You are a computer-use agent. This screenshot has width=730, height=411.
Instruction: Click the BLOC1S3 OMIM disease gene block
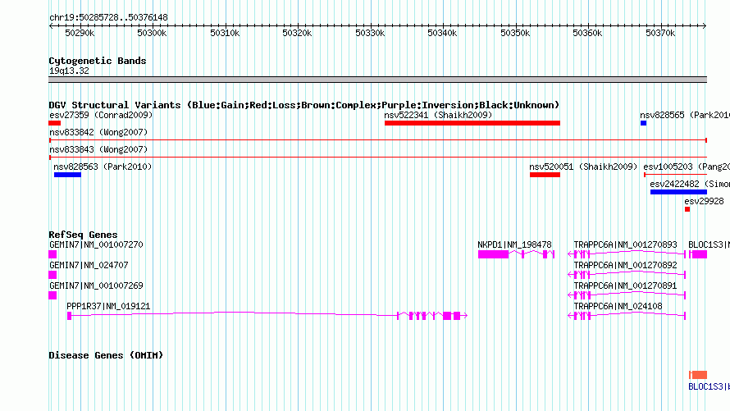pyautogui.click(x=698, y=375)
